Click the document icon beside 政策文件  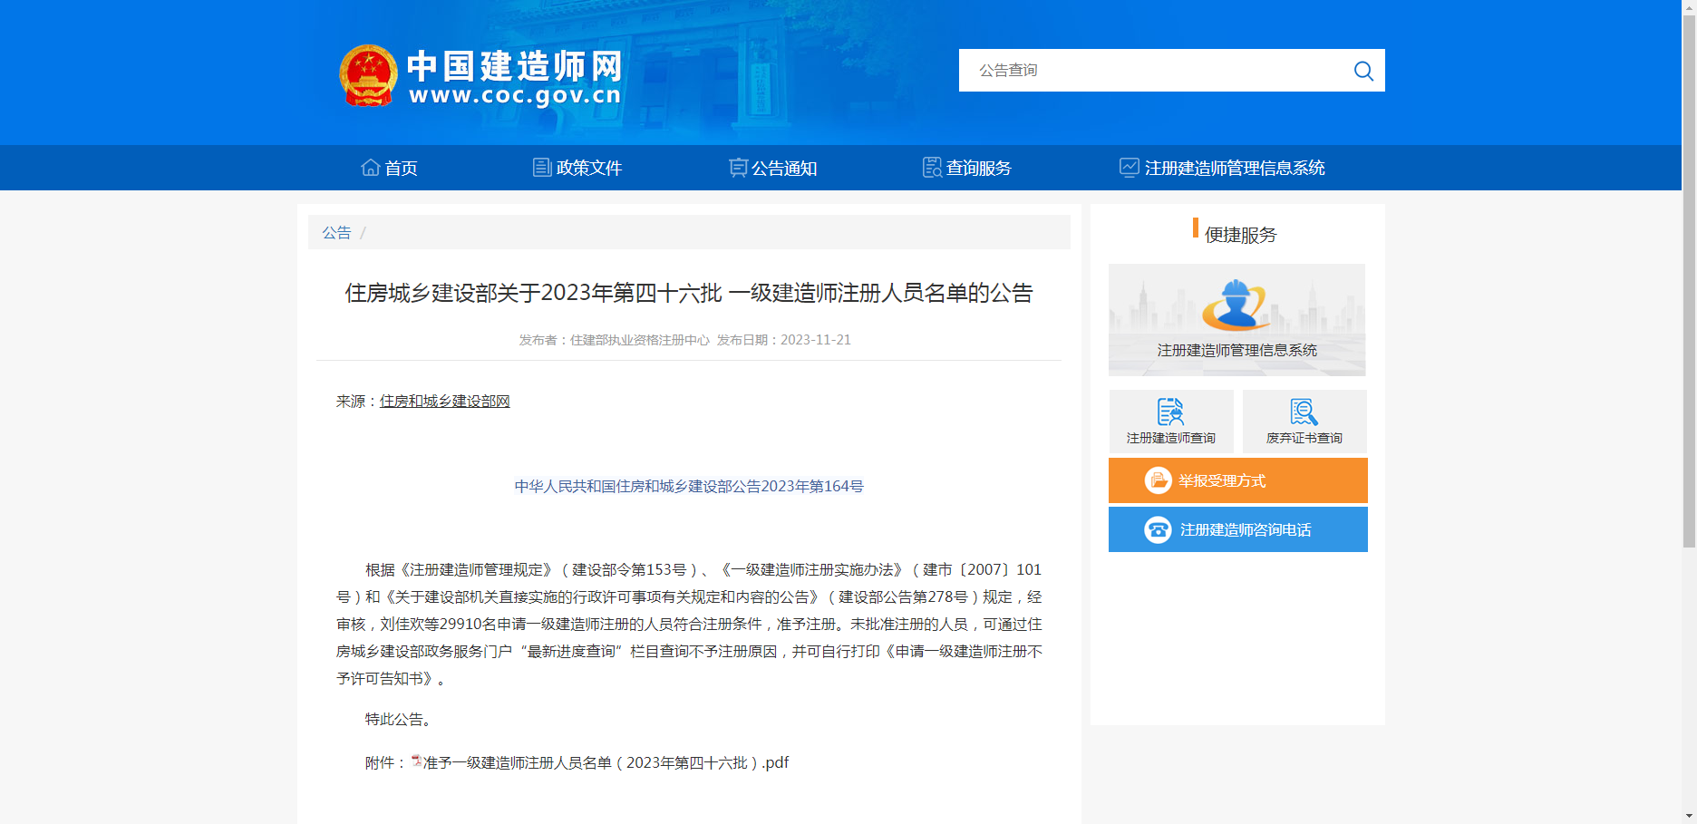(542, 167)
